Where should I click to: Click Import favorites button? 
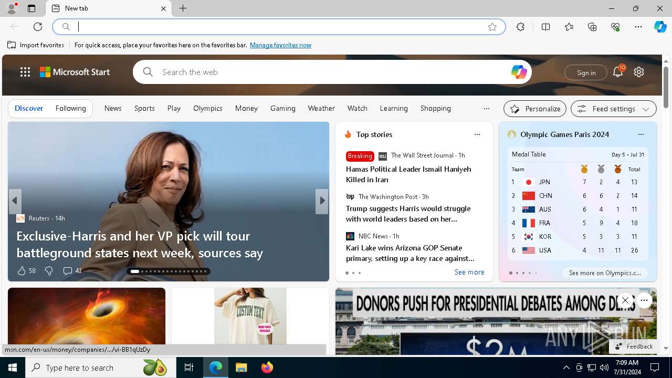pos(36,45)
